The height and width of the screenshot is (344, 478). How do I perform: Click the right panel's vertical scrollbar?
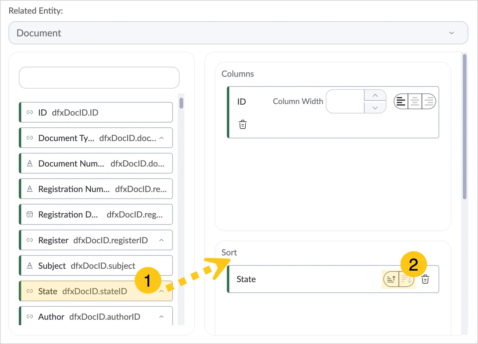coord(464,127)
